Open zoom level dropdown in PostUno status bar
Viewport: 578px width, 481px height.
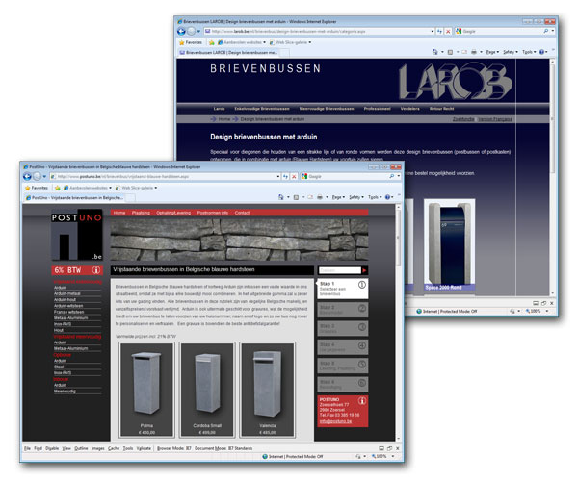[x=393, y=456]
